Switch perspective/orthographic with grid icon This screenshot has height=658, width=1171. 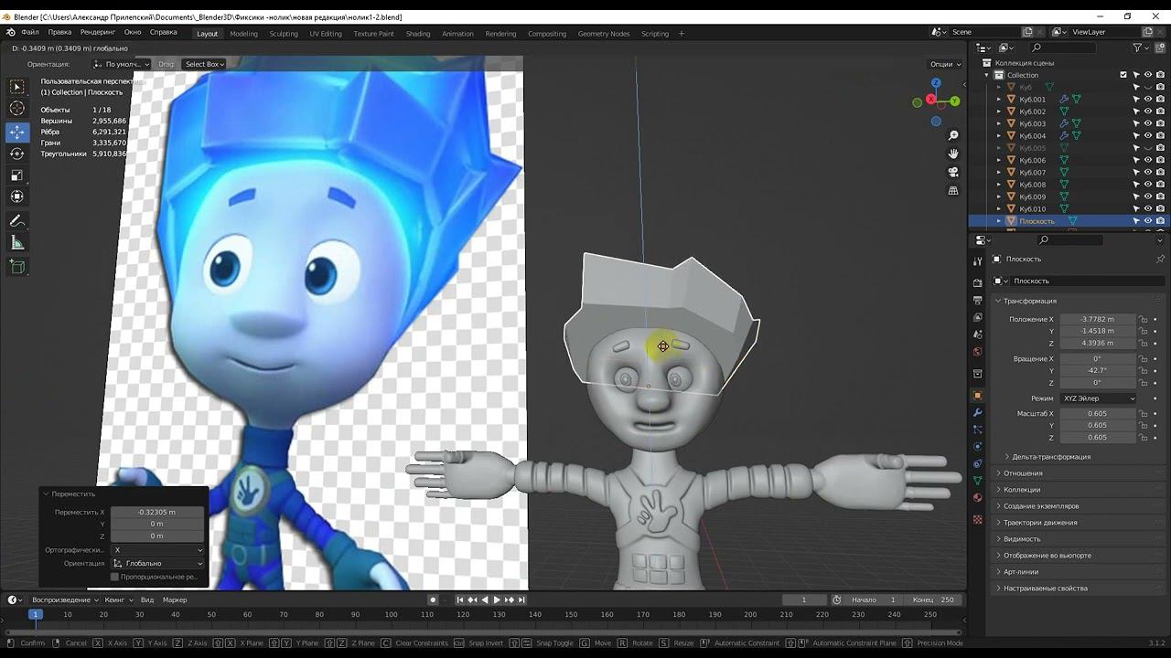953,190
